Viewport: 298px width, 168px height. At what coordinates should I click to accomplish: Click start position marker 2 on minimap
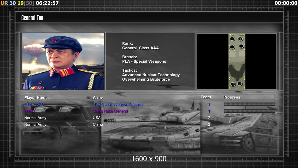click(240, 84)
